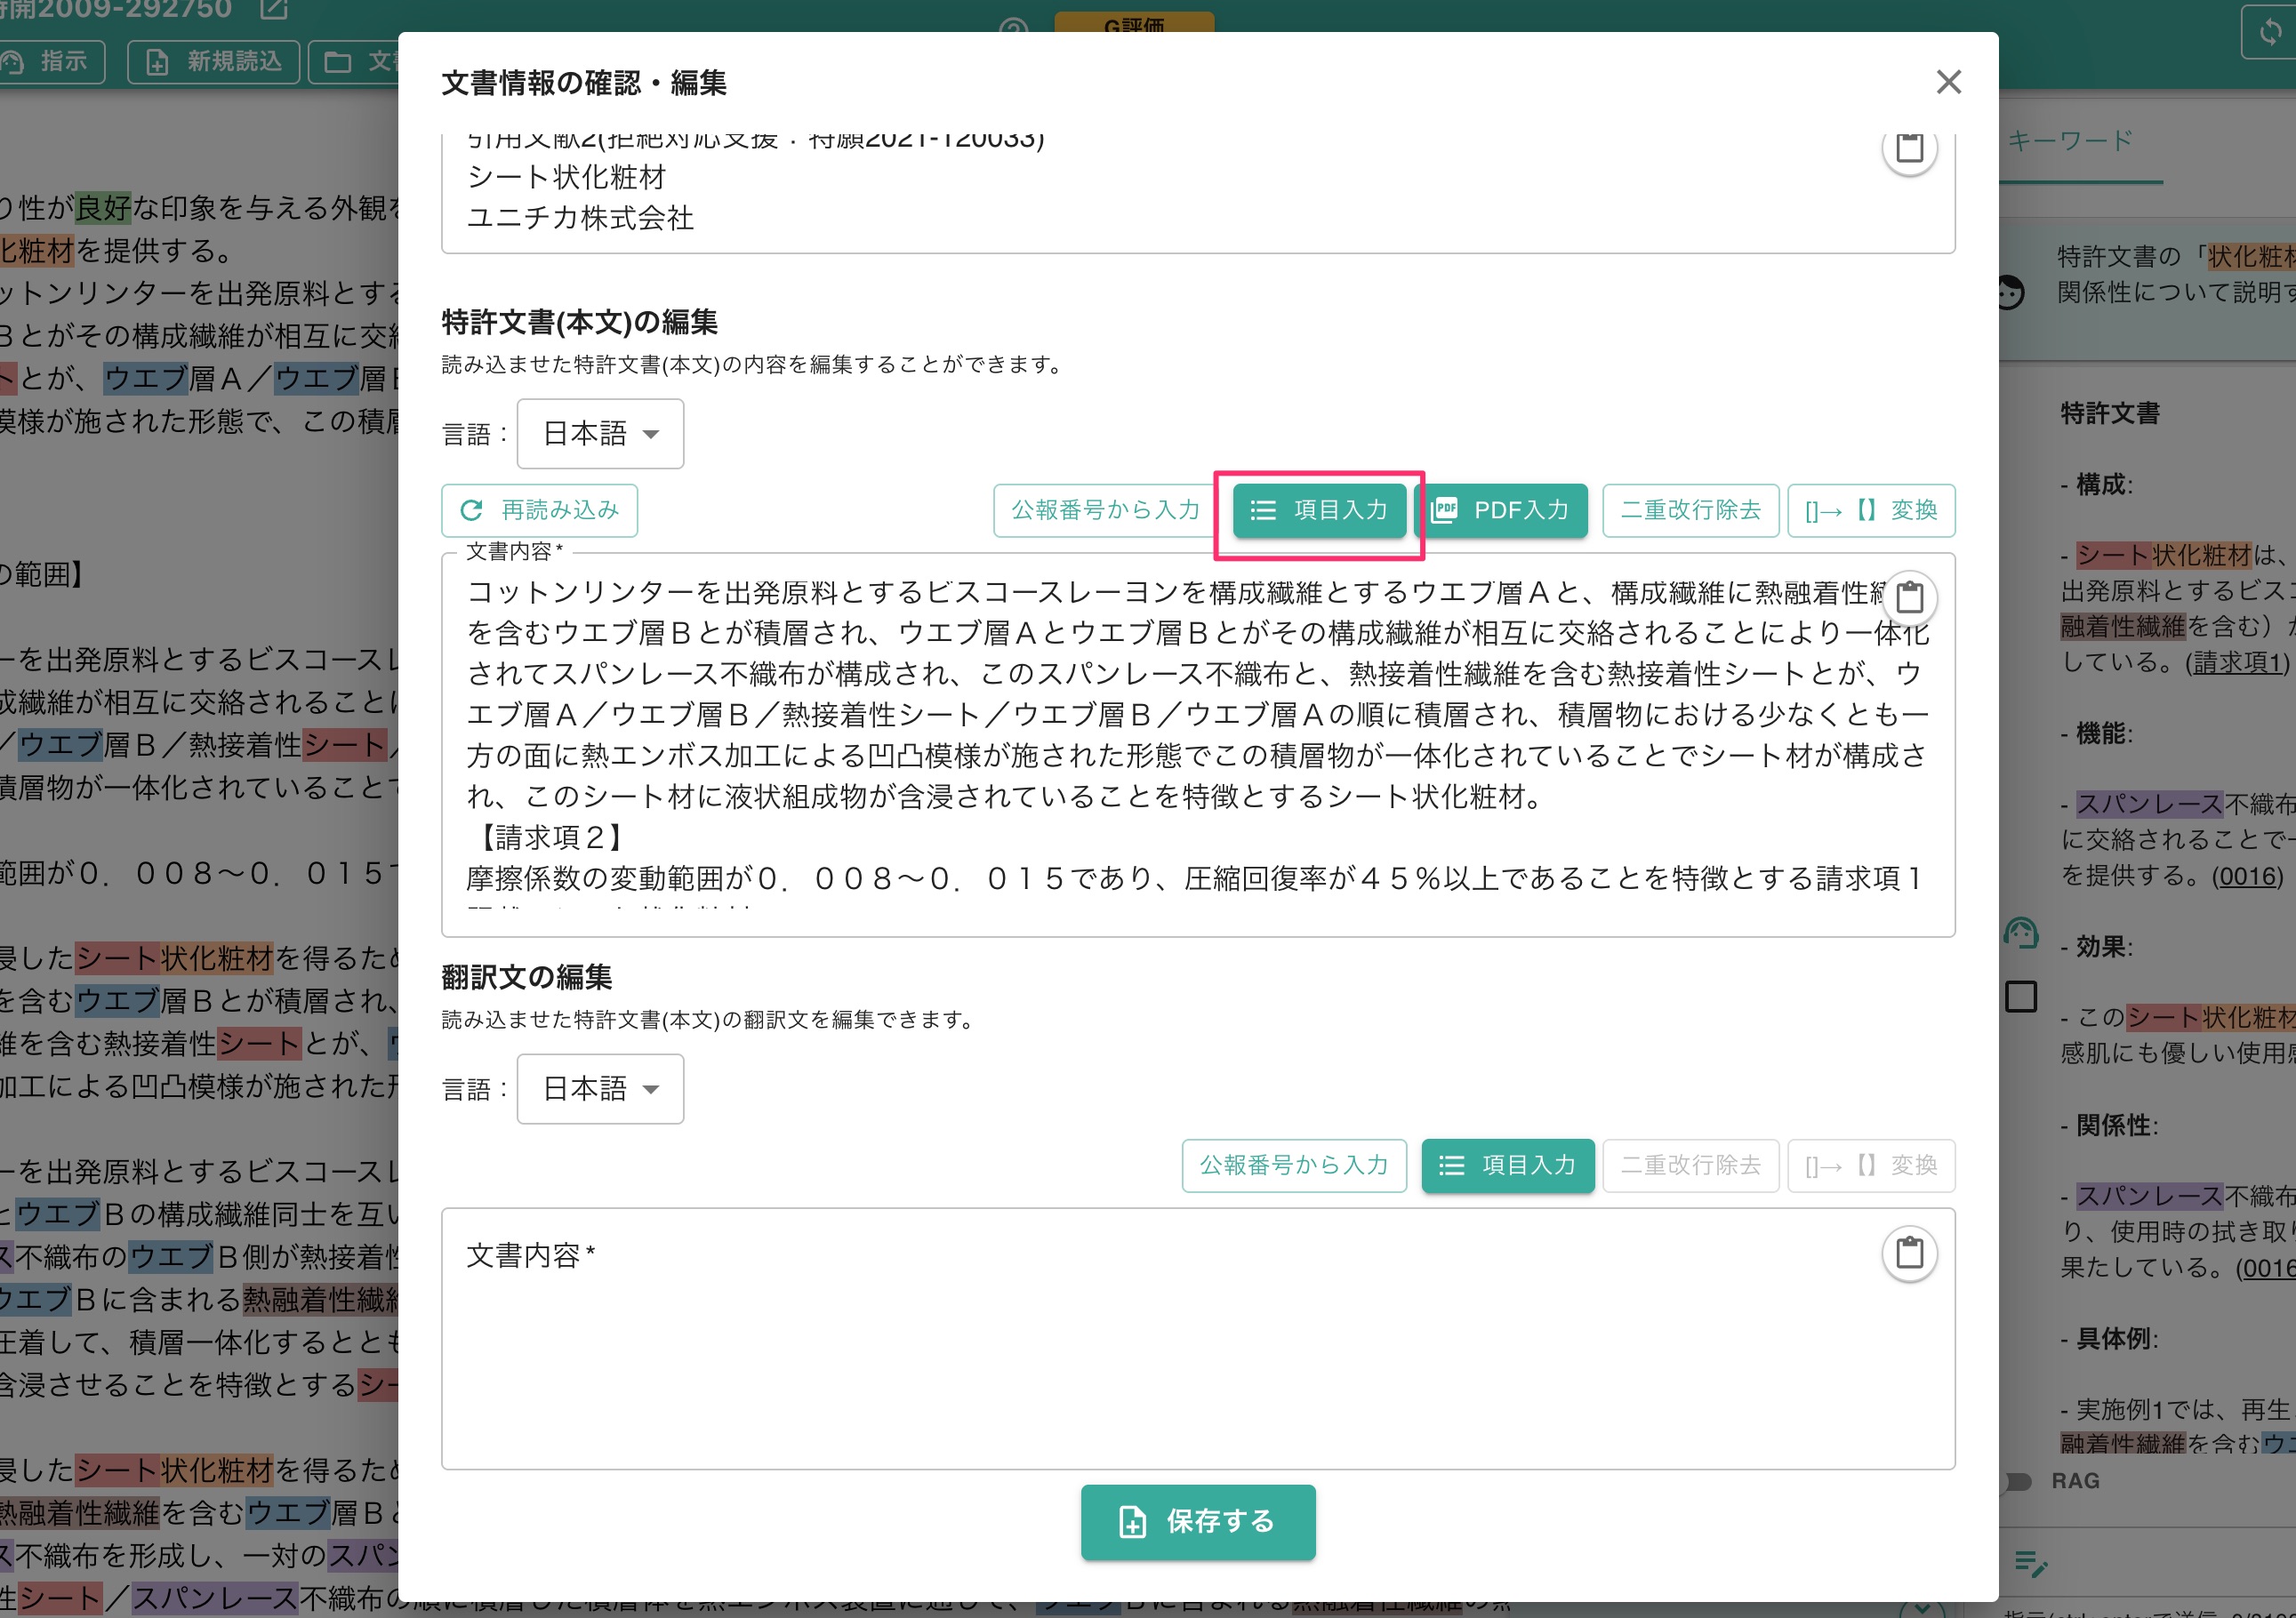Open (0016) link under 機能 section

click(2248, 876)
